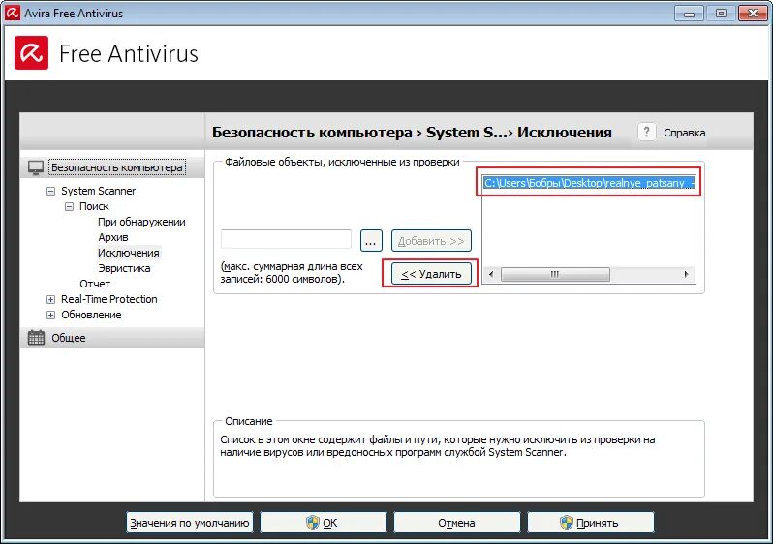Collapse the Поиск tree node

(x=69, y=206)
